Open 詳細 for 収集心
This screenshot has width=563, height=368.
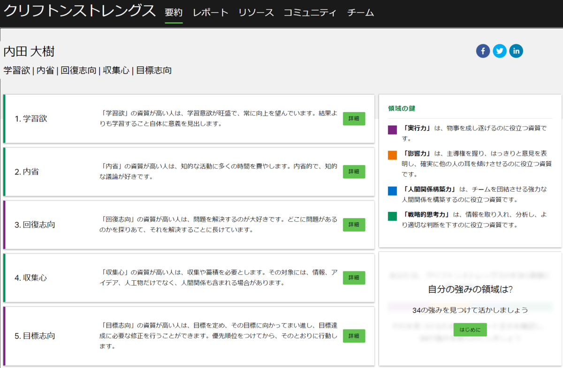pos(354,278)
